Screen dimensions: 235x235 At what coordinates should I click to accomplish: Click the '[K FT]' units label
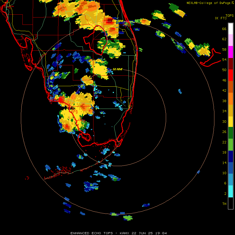click(221, 18)
